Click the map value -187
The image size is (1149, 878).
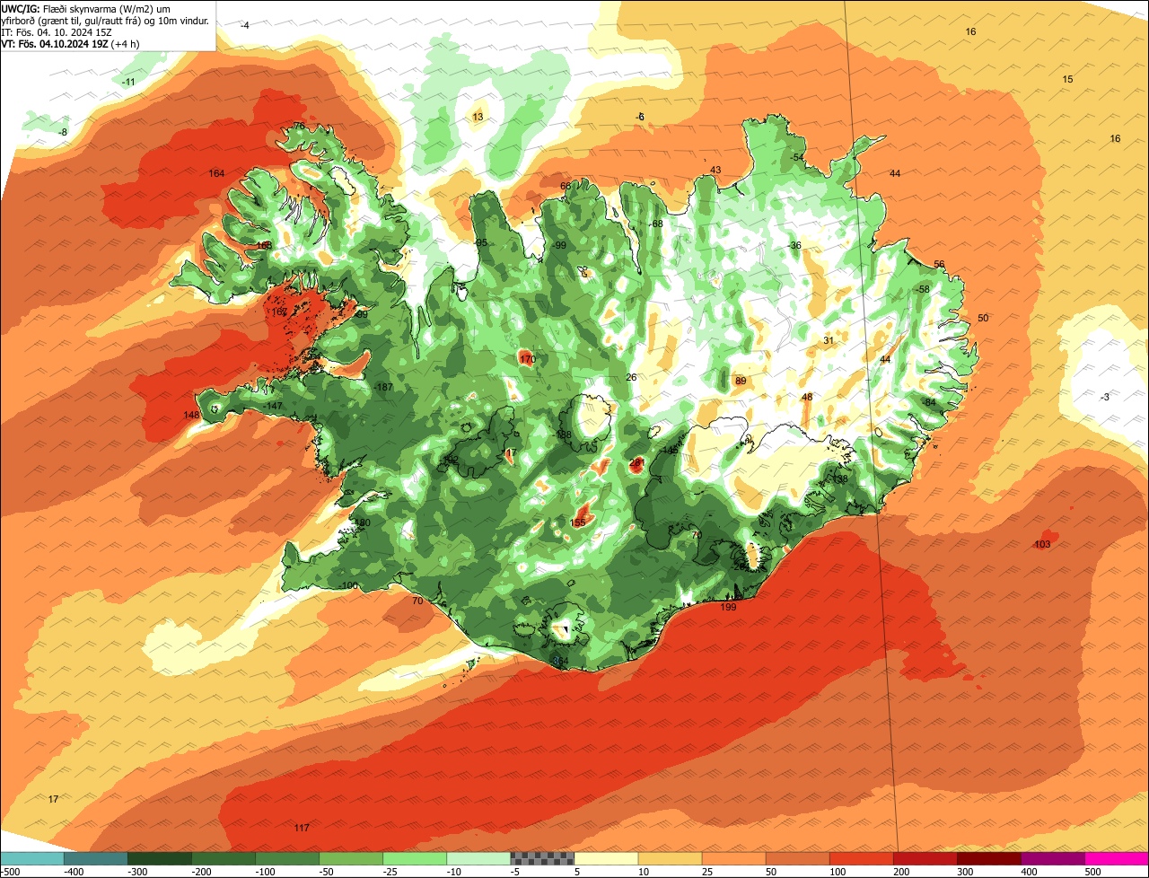[383, 387]
